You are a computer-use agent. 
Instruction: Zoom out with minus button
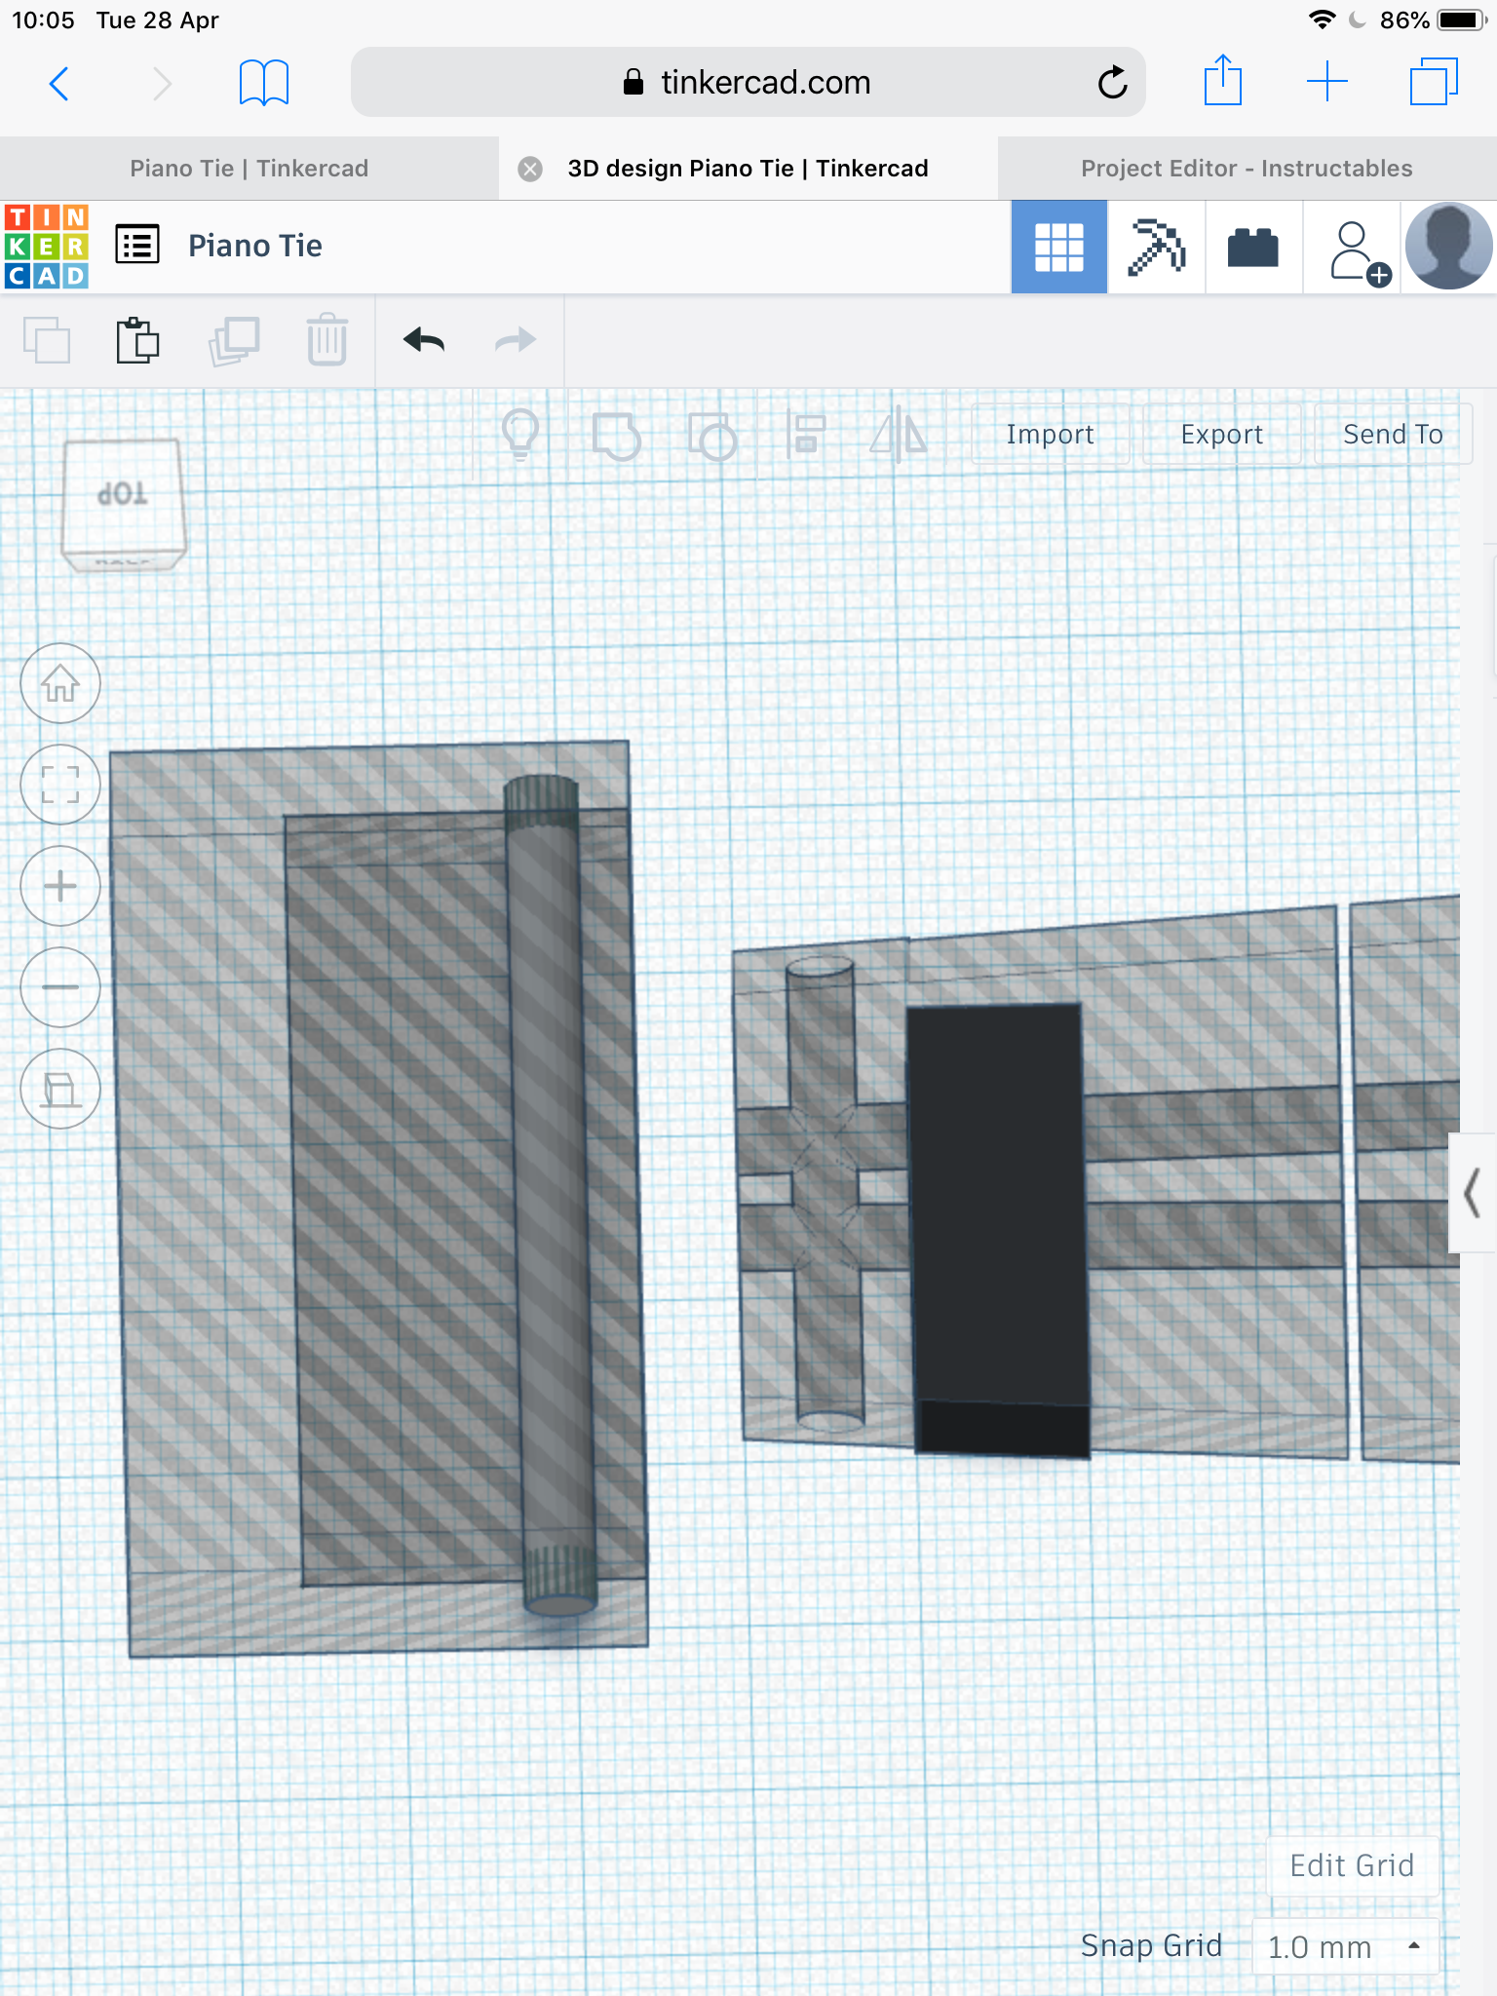tap(60, 987)
